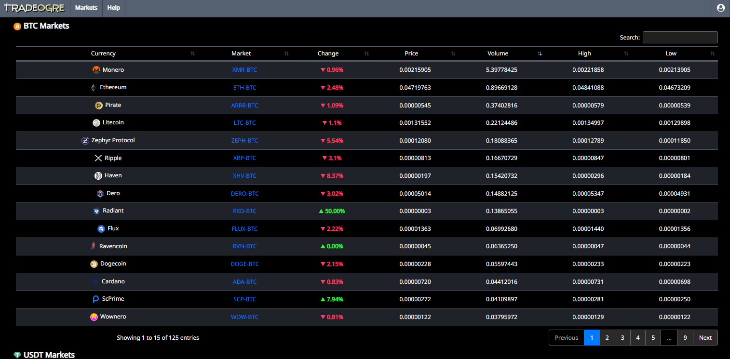Click the Ethereum logo icon

[x=93, y=88]
